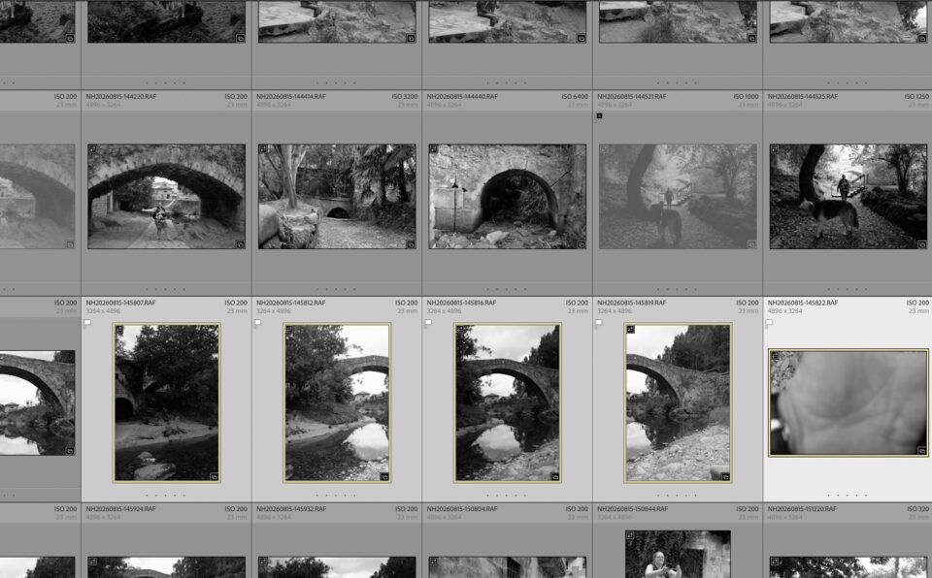Click the ISO 320 label
The width and height of the screenshot is (932, 578).
pos(917,509)
